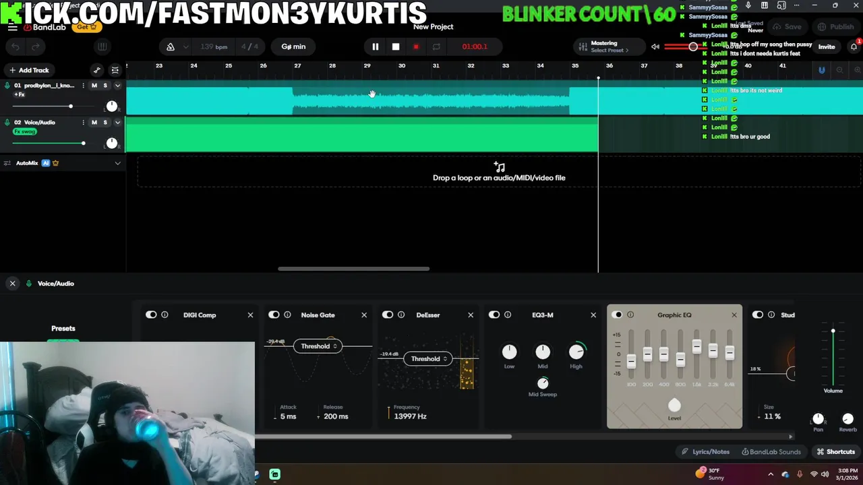
Task: Remove the Noise Gate effect
Action: click(364, 315)
